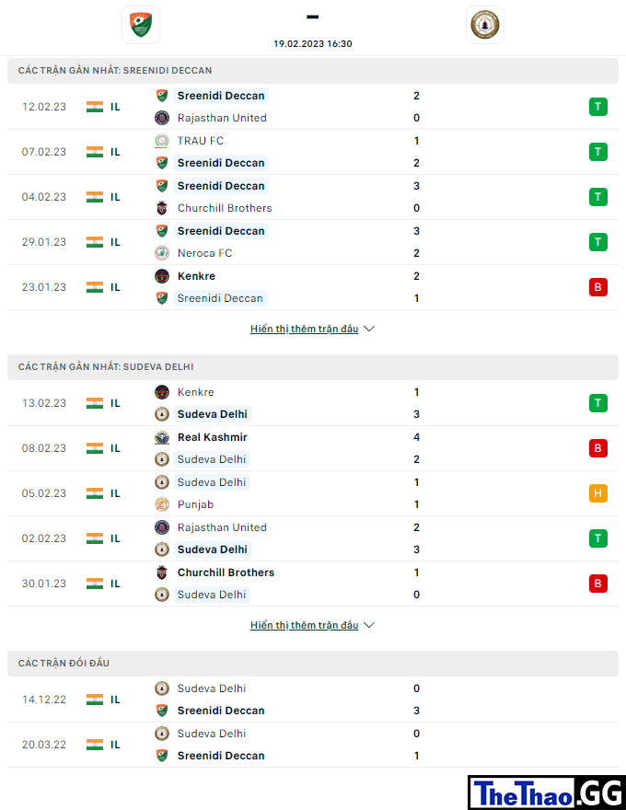
Task: Click the TheThao.GG watermark logo
Action: tap(547, 793)
